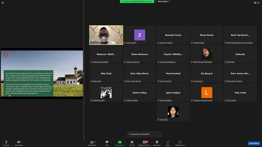Open the View Options dropdown

tap(164, 2)
